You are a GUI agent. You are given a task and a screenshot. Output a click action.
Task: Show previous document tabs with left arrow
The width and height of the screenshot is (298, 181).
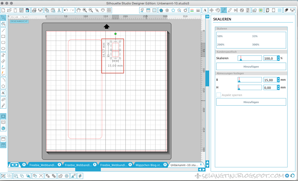pos(12,165)
